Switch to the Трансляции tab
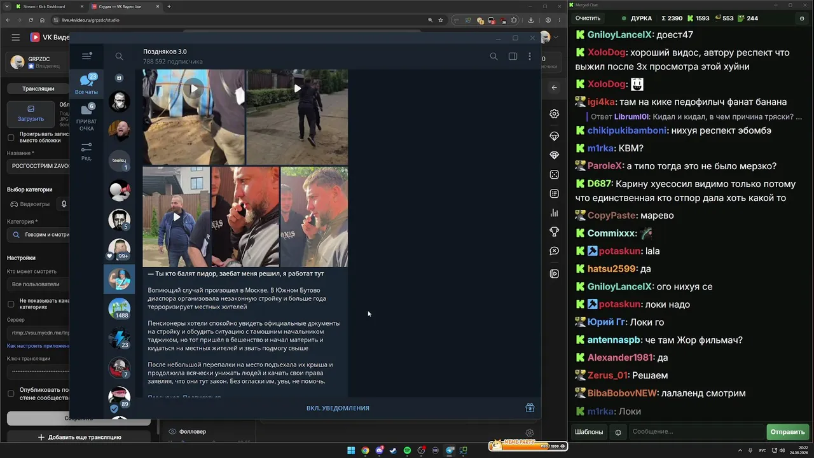814x458 pixels. click(x=38, y=89)
